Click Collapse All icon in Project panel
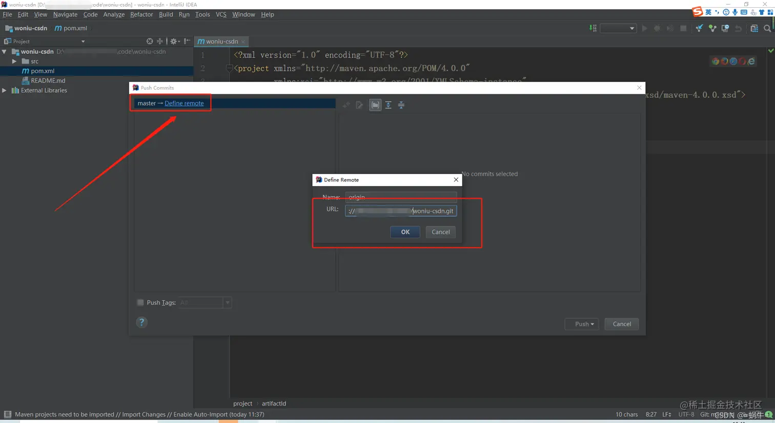This screenshot has width=775, height=423. [160, 41]
